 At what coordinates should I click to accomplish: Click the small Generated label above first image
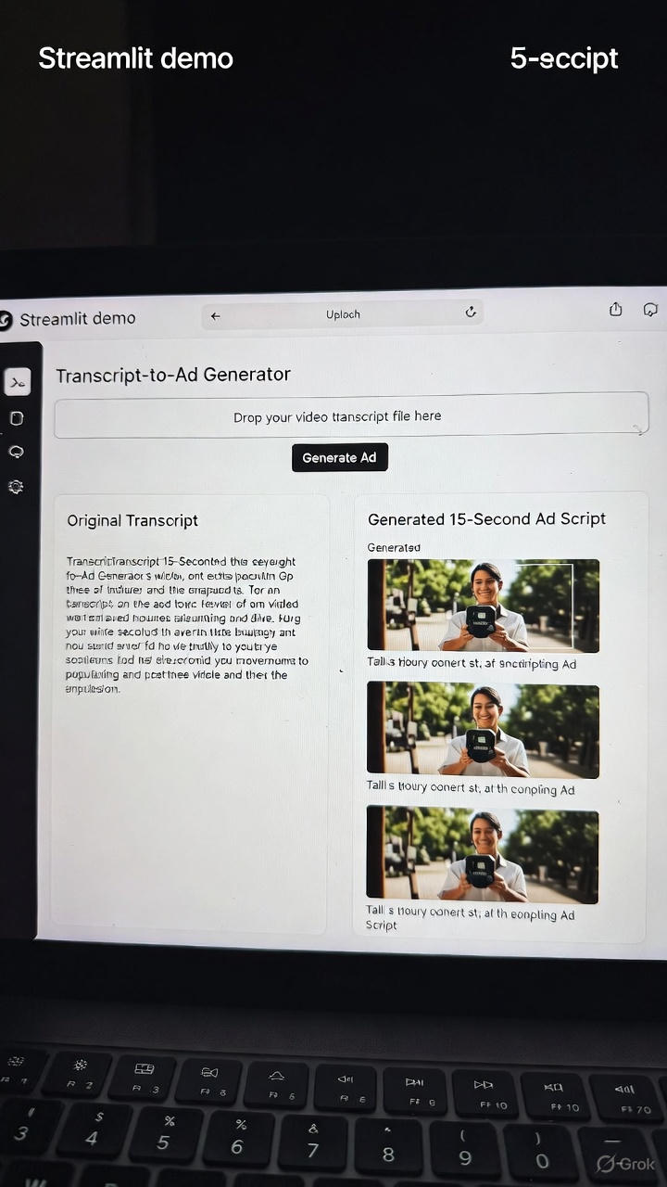(394, 547)
